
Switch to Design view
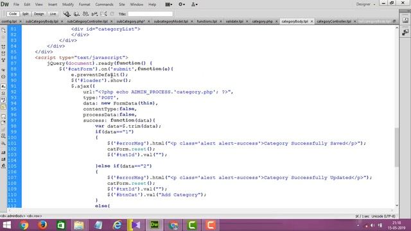tap(39, 14)
